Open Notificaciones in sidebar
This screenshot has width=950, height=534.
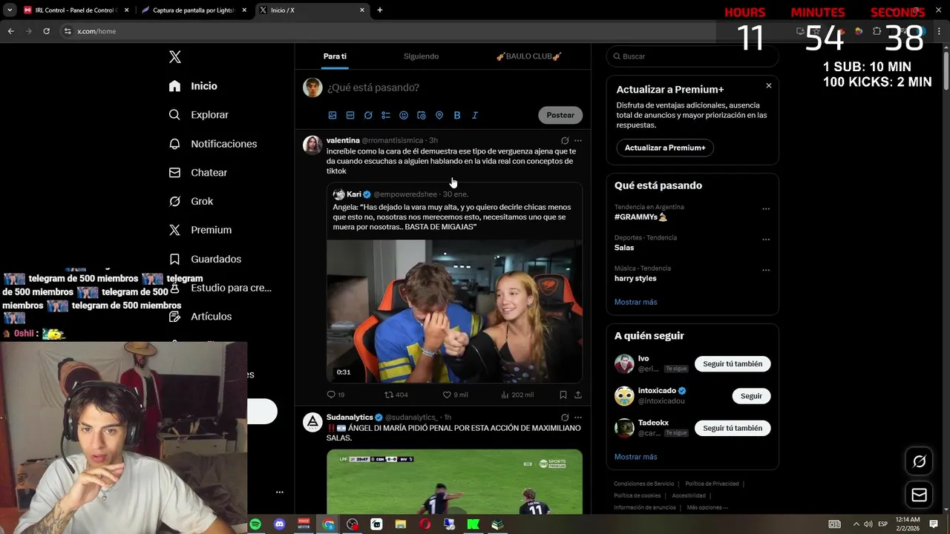coord(212,144)
